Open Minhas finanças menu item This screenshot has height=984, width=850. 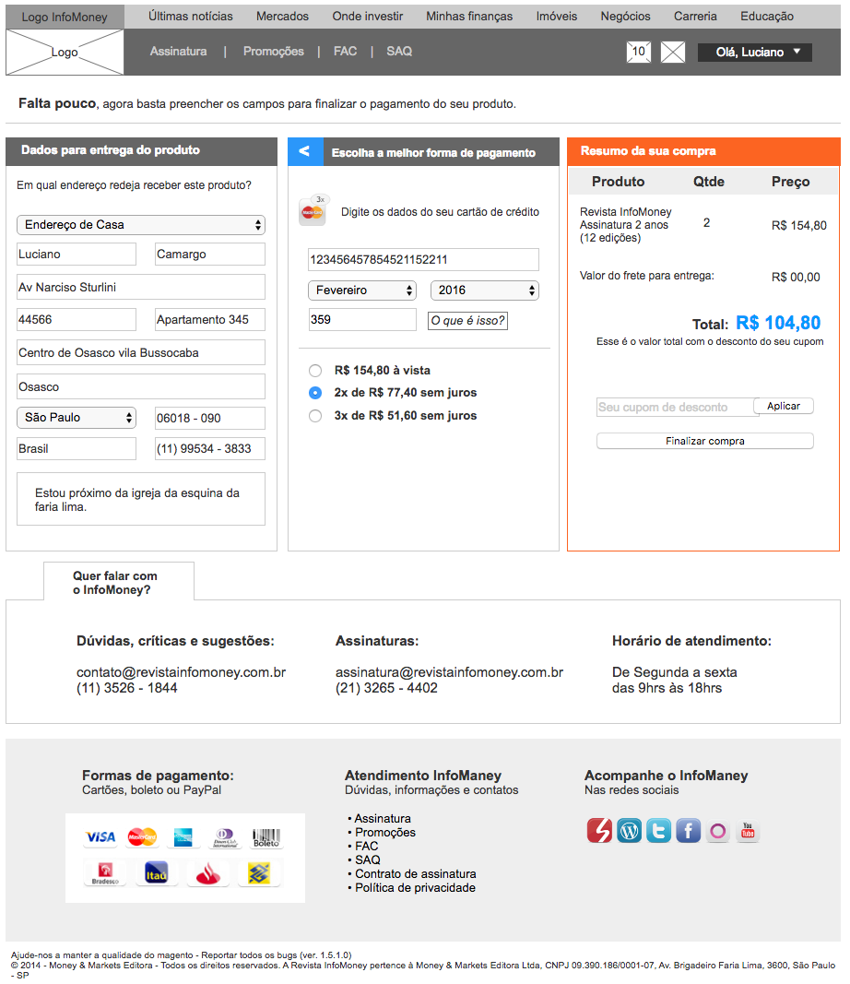[x=469, y=17]
